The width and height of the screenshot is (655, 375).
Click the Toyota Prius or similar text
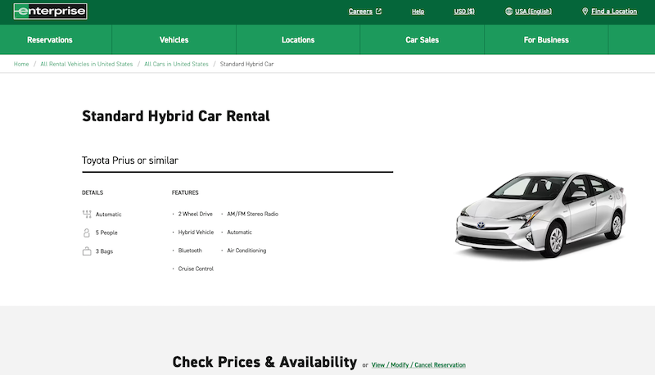click(130, 160)
